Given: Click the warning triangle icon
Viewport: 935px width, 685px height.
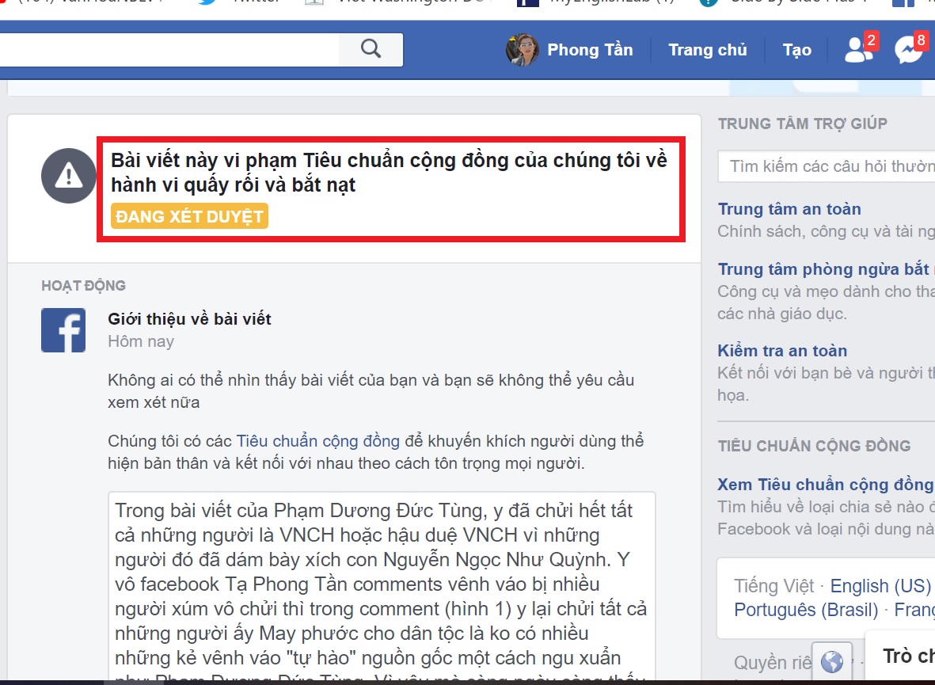Looking at the screenshot, I should (69, 176).
